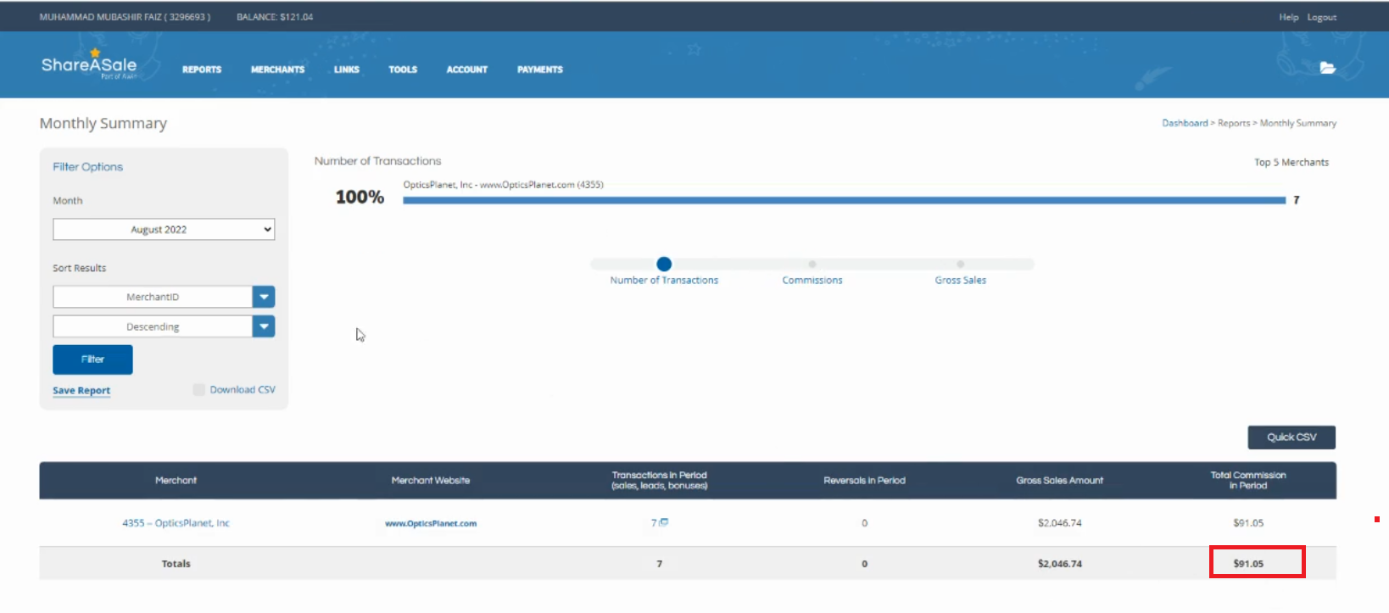Click the Totals row label
This screenshot has height=613, width=1389.
pos(176,564)
